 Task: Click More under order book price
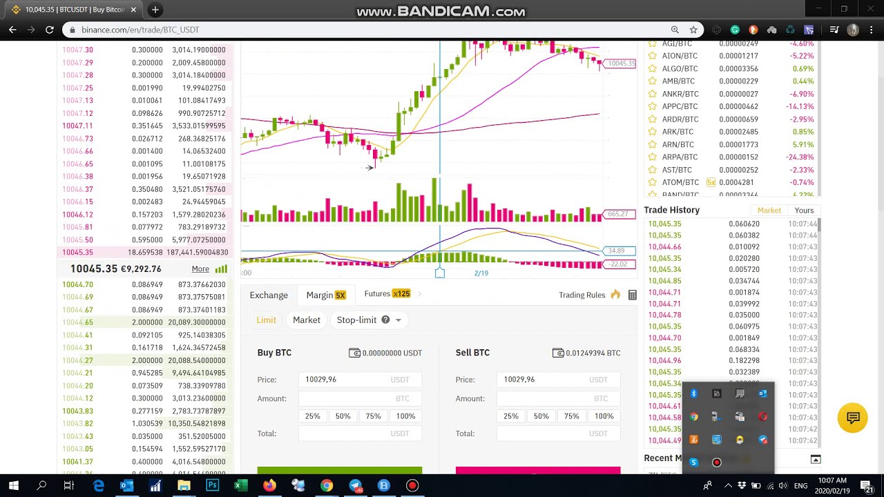click(x=200, y=269)
